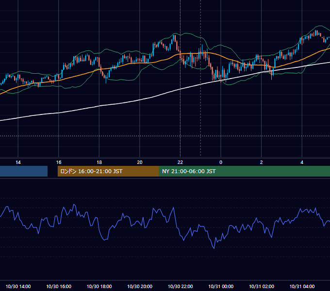Screen dimensions: 330x291
Task: Click the hour label 16 on upper axis
Action: point(59,162)
